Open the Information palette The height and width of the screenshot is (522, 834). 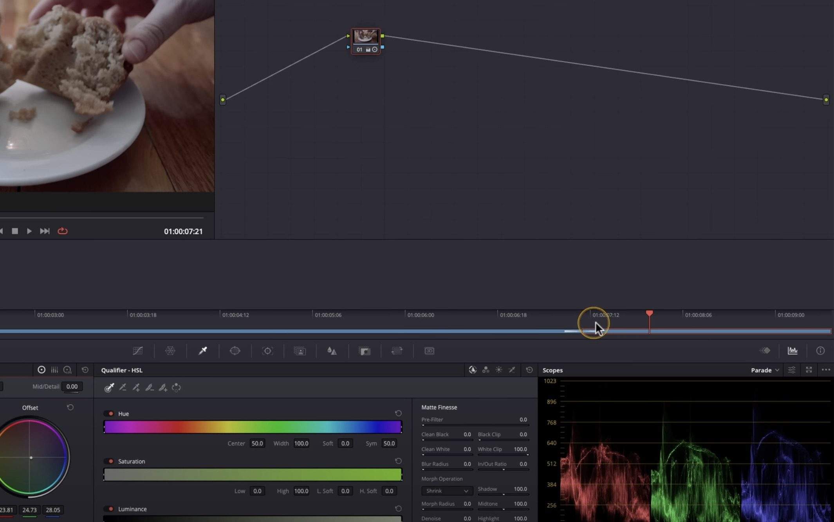click(820, 351)
